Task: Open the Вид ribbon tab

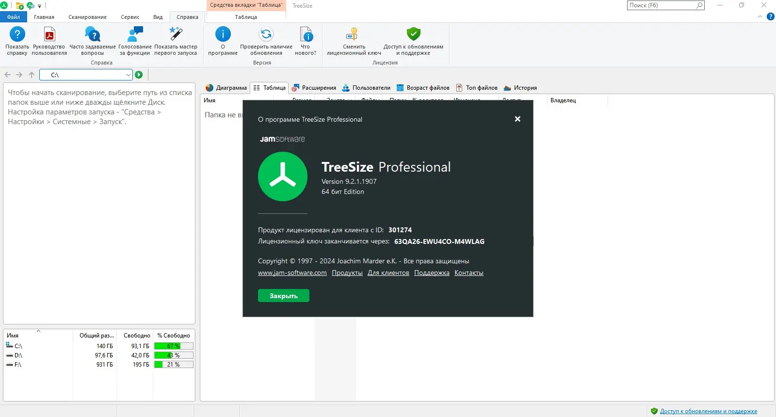Action: [158, 17]
